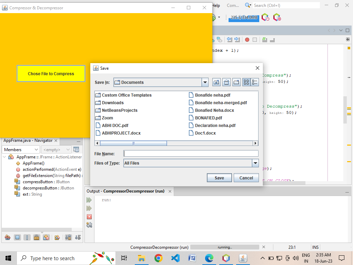Screen dimensions: 353x265
Task: Click the Re-run icon in Output panel
Action: 89,200
